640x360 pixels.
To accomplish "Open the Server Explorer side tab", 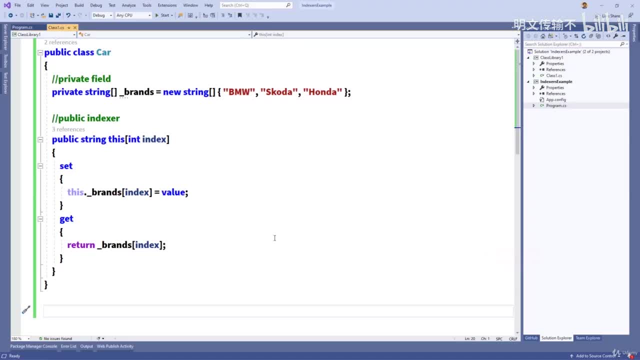I will click(x=5, y=37).
